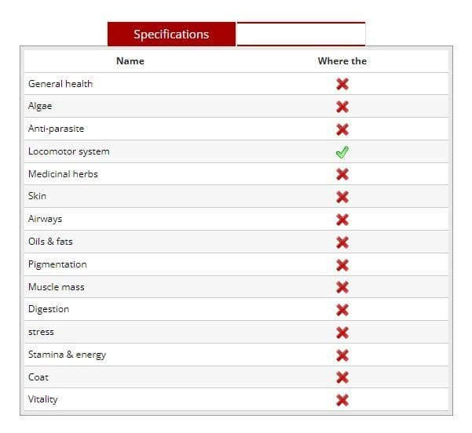The width and height of the screenshot is (472, 433).
Task: Select the blank tab beside Specifications
Action: (301, 35)
